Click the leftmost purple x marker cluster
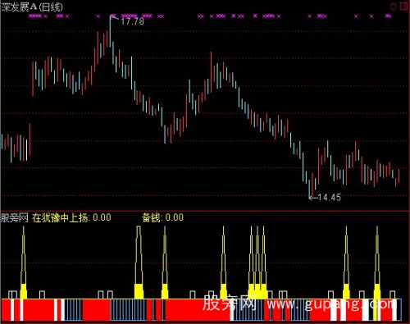This screenshot has width=410, height=324. (35, 16)
